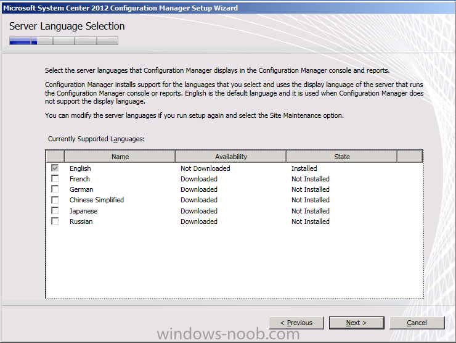Click 'Not Downloaded' in the English row
The image size is (456, 343).
[x=205, y=168]
